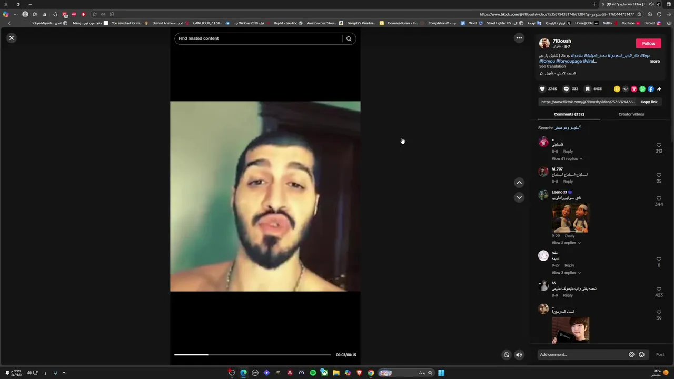This screenshot has height=379, width=674.
Task: Open the photo in the 39-likes comment
Action: click(570, 330)
